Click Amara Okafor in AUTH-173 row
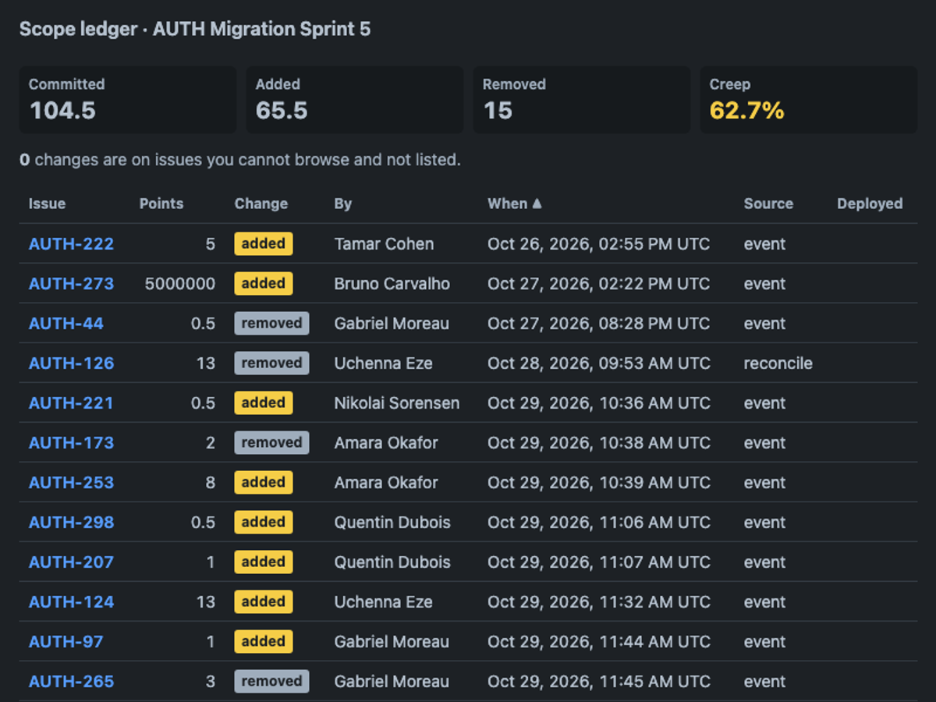 click(x=386, y=443)
